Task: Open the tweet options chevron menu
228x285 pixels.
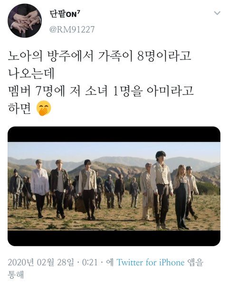Action: coord(217,13)
